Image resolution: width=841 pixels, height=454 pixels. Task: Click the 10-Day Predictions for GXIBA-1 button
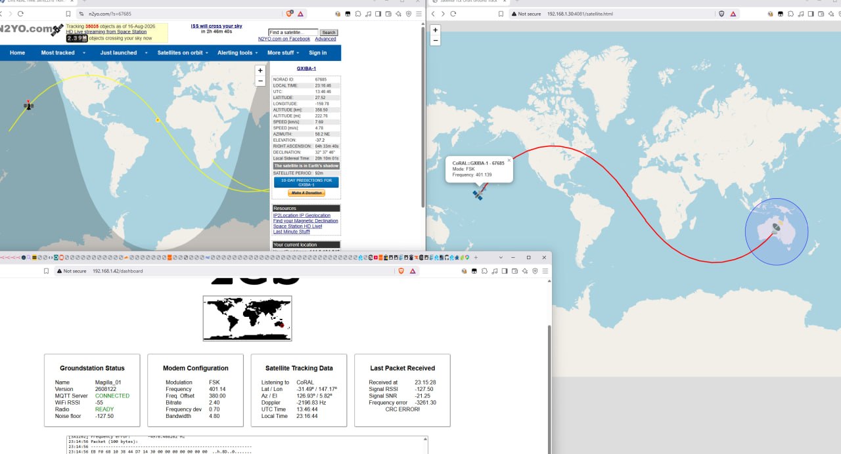click(306, 182)
